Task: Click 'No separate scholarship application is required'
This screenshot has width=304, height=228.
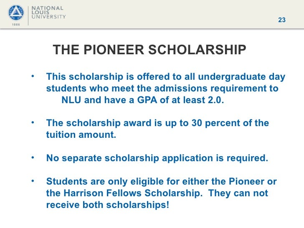Action: pyautogui.click(x=157, y=158)
